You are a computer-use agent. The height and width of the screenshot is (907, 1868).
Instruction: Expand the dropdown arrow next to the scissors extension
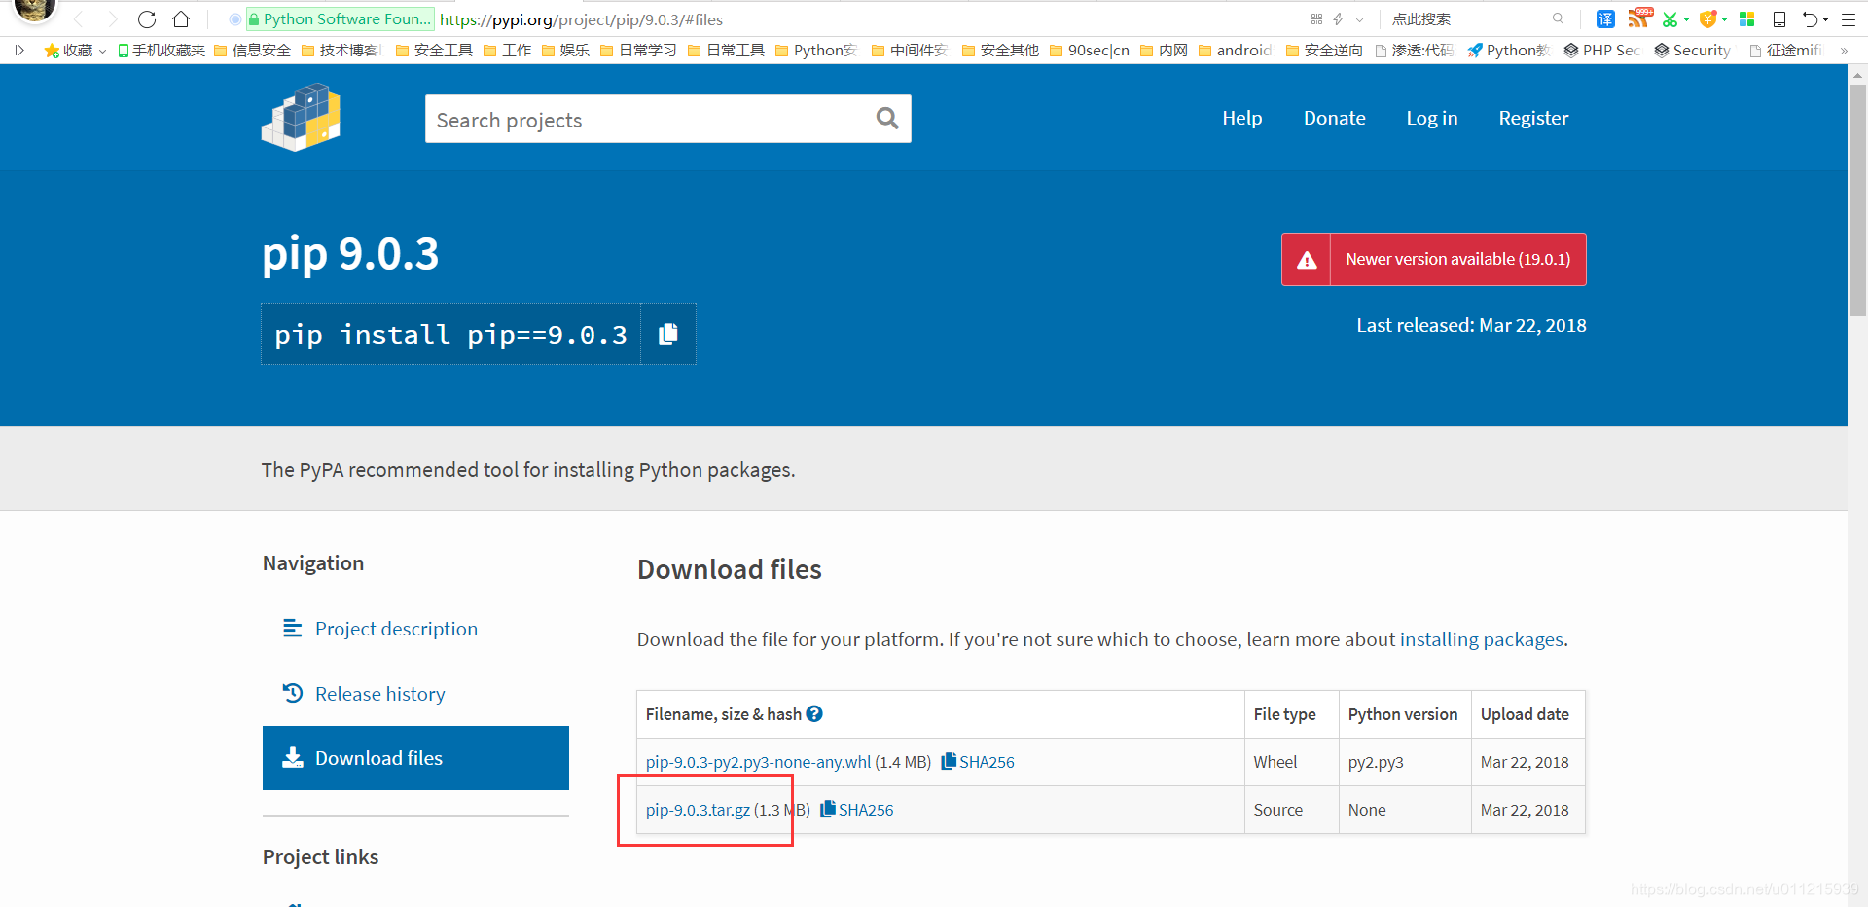click(x=1686, y=19)
